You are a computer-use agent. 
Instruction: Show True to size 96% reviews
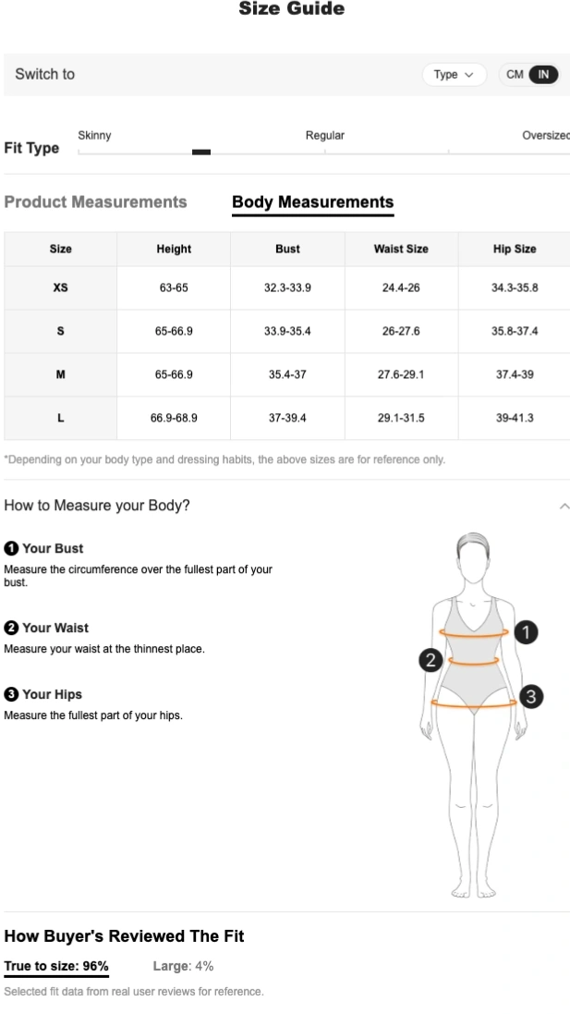[56, 966]
